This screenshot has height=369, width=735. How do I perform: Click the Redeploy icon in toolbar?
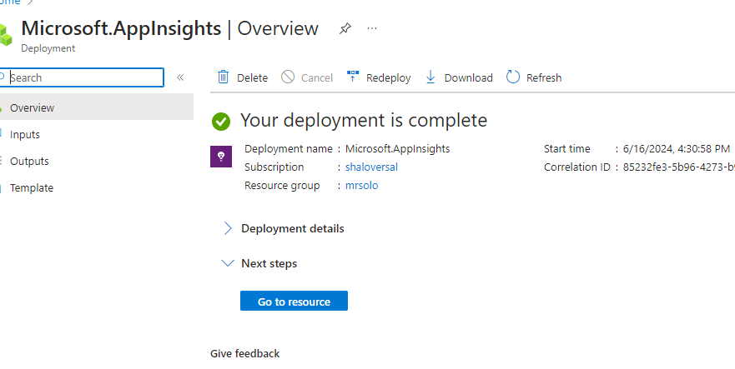point(352,77)
